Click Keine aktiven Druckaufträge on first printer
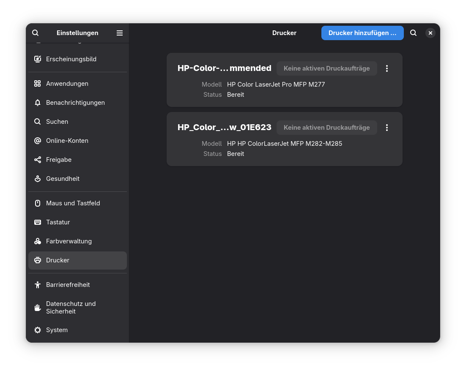 click(326, 68)
